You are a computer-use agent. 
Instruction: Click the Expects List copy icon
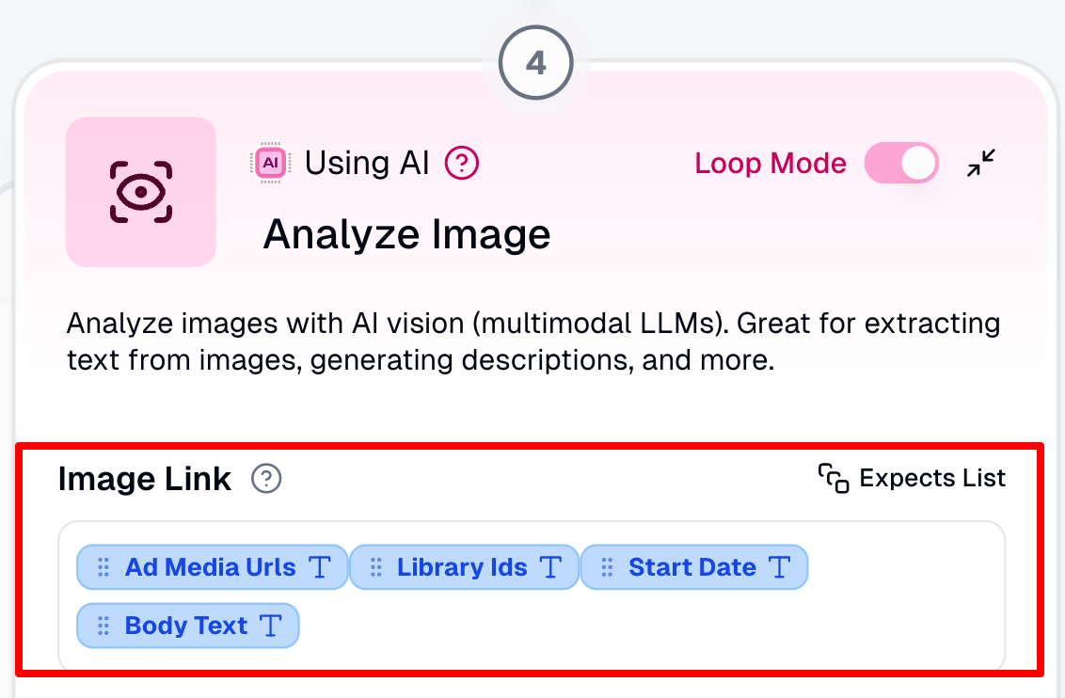point(834,478)
